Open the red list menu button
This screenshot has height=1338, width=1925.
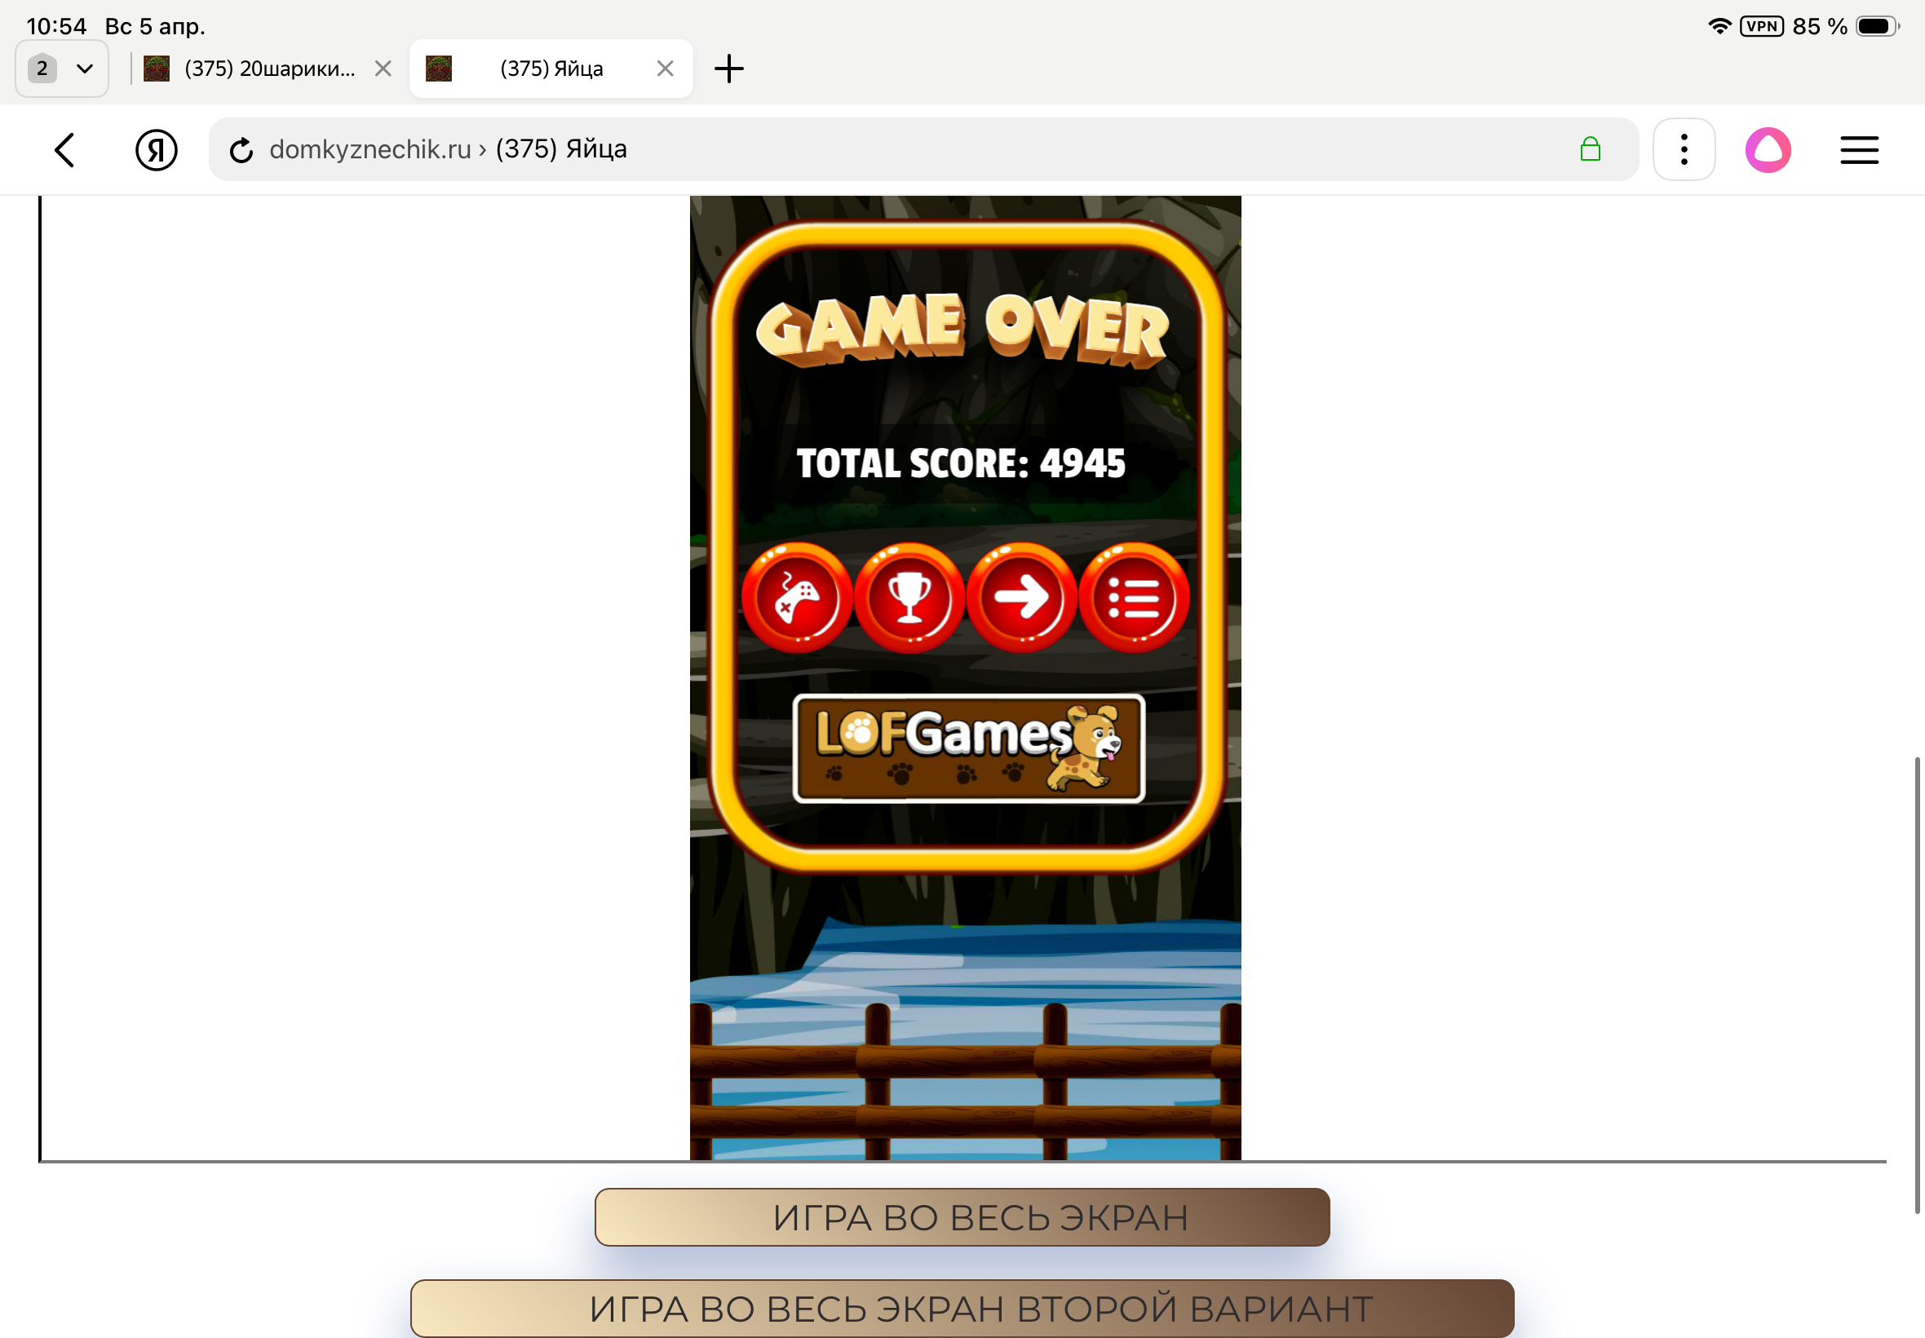pos(1134,598)
